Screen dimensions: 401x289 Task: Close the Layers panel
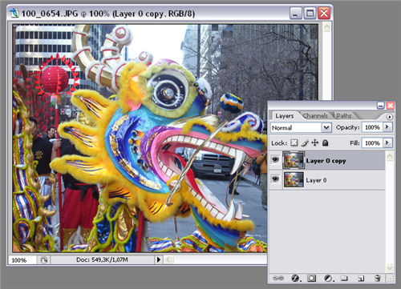(x=391, y=106)
